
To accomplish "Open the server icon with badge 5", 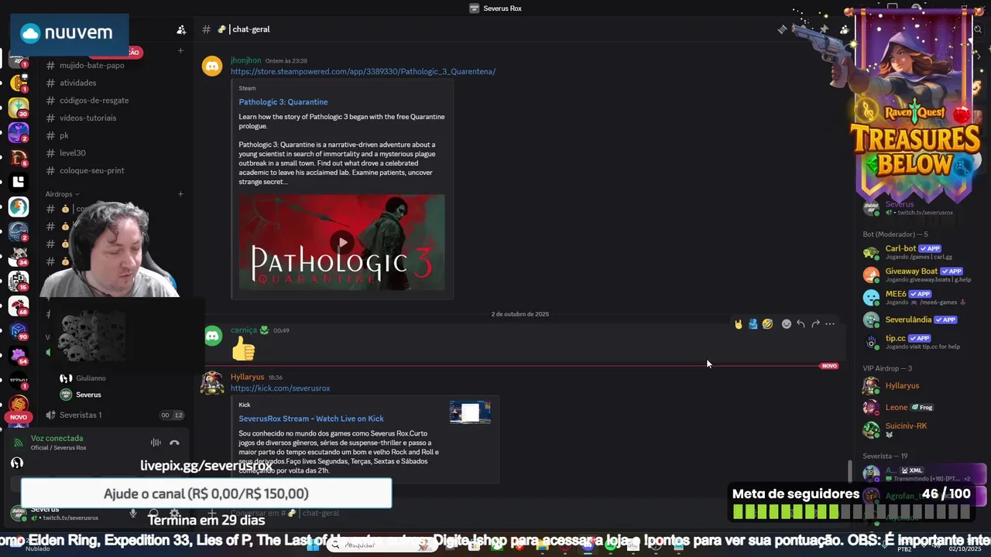I will tap(19, 157).
